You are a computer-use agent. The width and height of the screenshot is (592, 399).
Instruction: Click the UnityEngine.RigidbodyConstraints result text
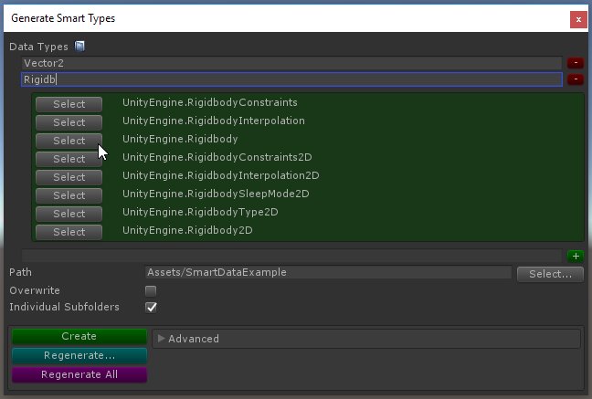point(209,102)
